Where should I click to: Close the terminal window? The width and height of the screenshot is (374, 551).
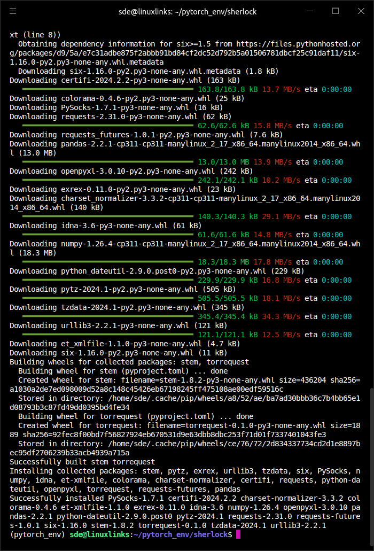click(x=361, y=11)
